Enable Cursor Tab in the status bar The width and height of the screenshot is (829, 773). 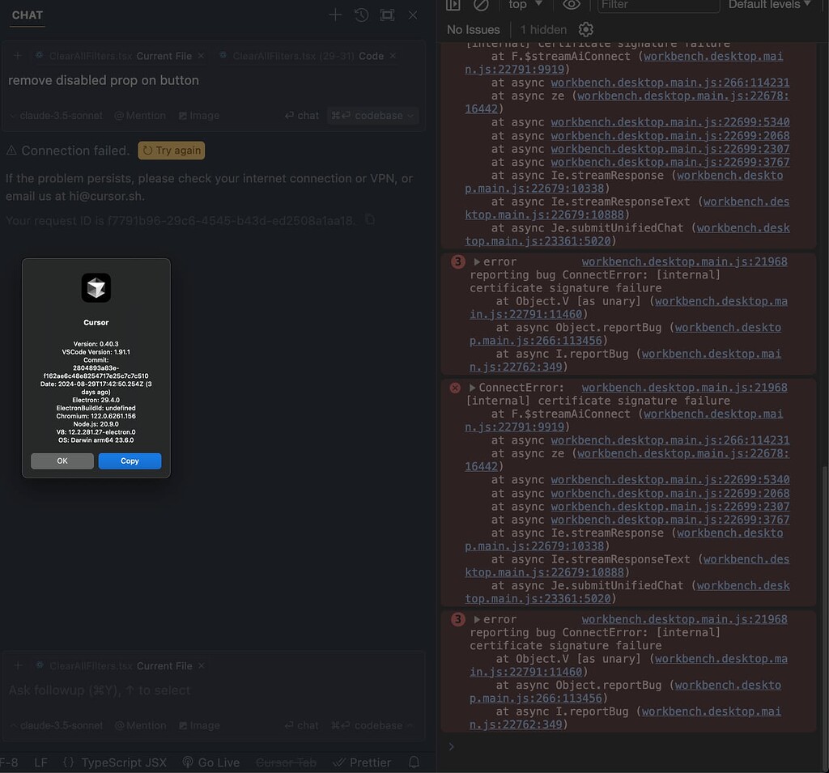coord(286,762)
